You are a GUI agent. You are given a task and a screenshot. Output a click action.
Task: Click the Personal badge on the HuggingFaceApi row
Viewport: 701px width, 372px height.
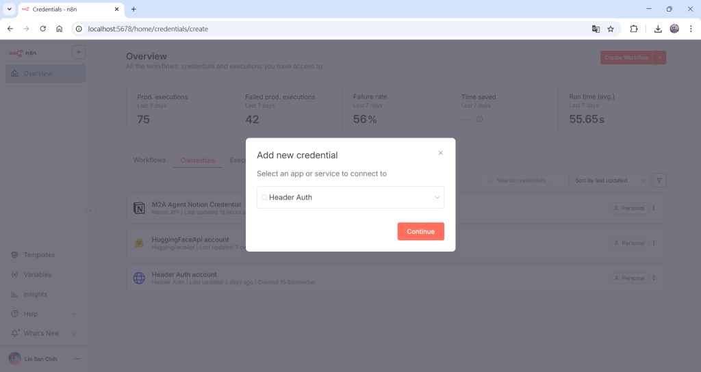click(629, 243)
